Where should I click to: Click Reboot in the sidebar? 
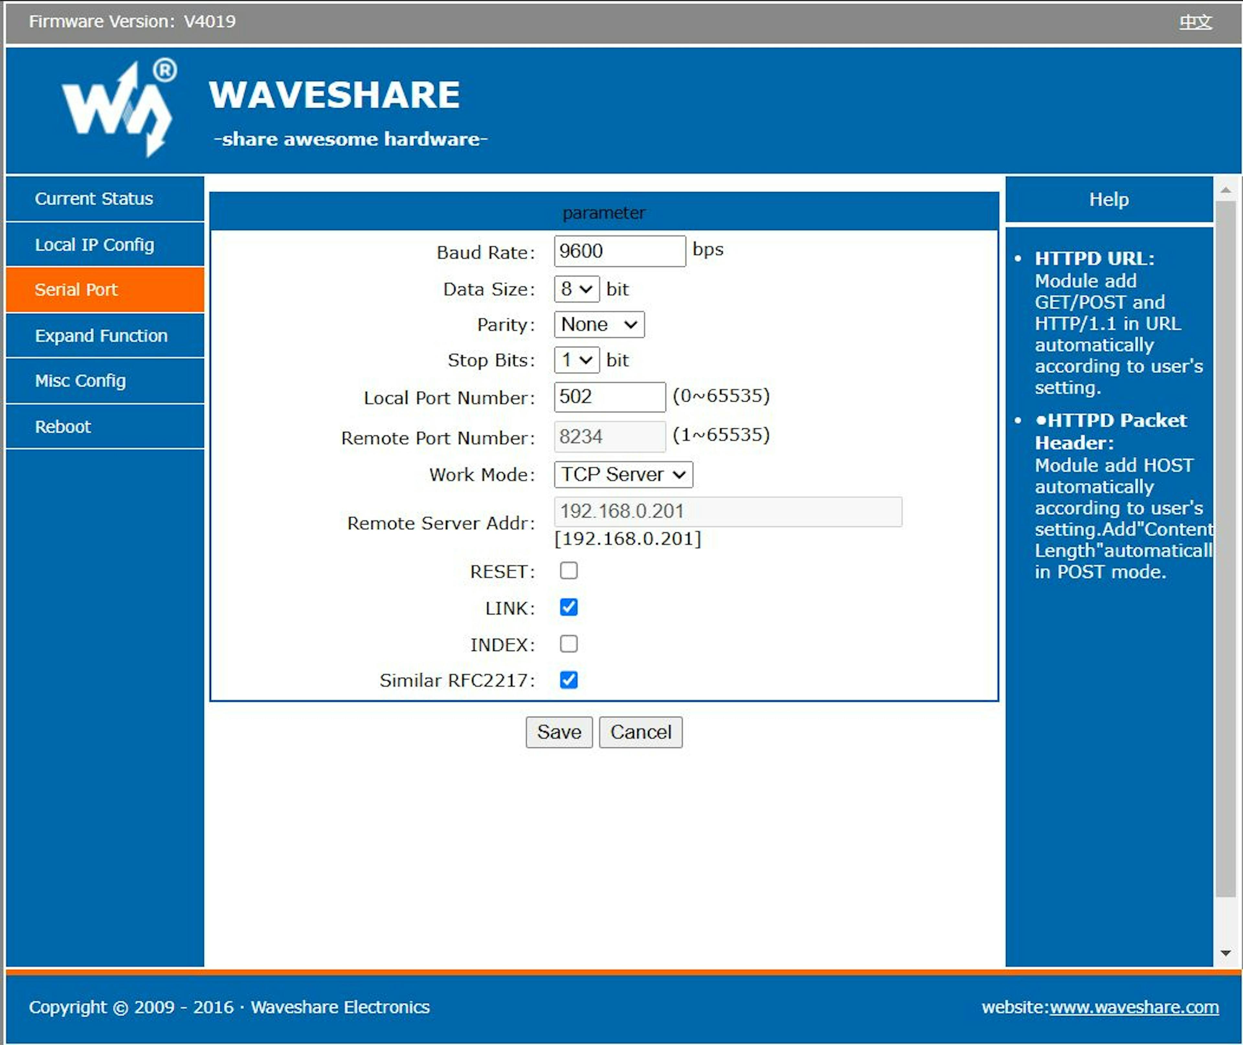point(63,426)
